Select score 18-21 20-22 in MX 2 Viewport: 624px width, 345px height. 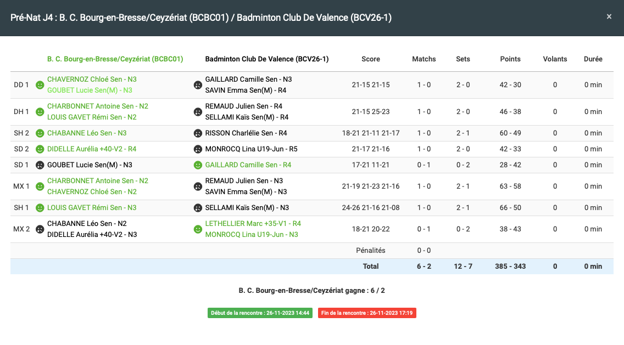click(370, 229)
